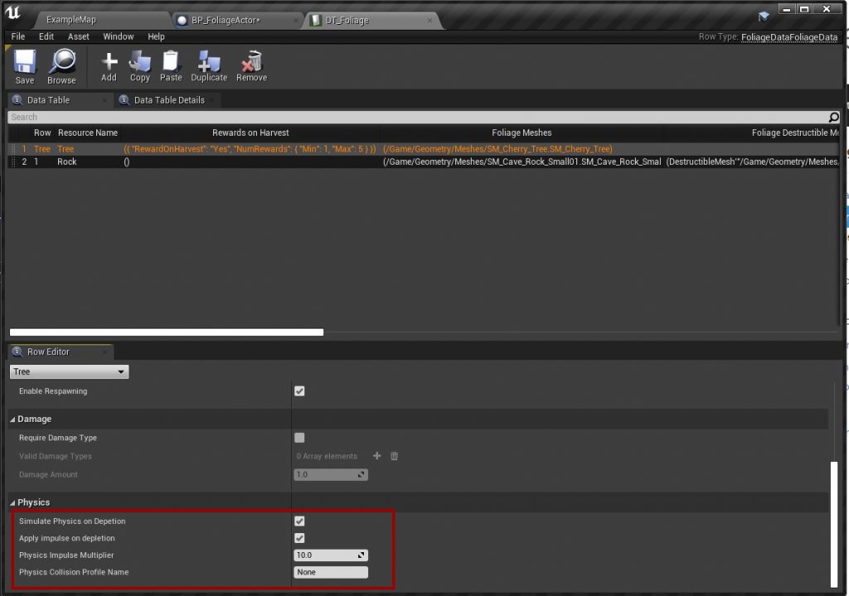Open the File menu
This screenshot has width=849, height=596.
tap(18, 36)
